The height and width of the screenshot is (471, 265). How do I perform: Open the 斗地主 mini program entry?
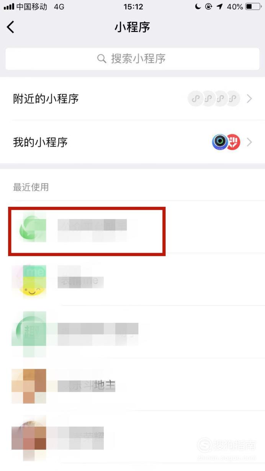click(132, 385)
